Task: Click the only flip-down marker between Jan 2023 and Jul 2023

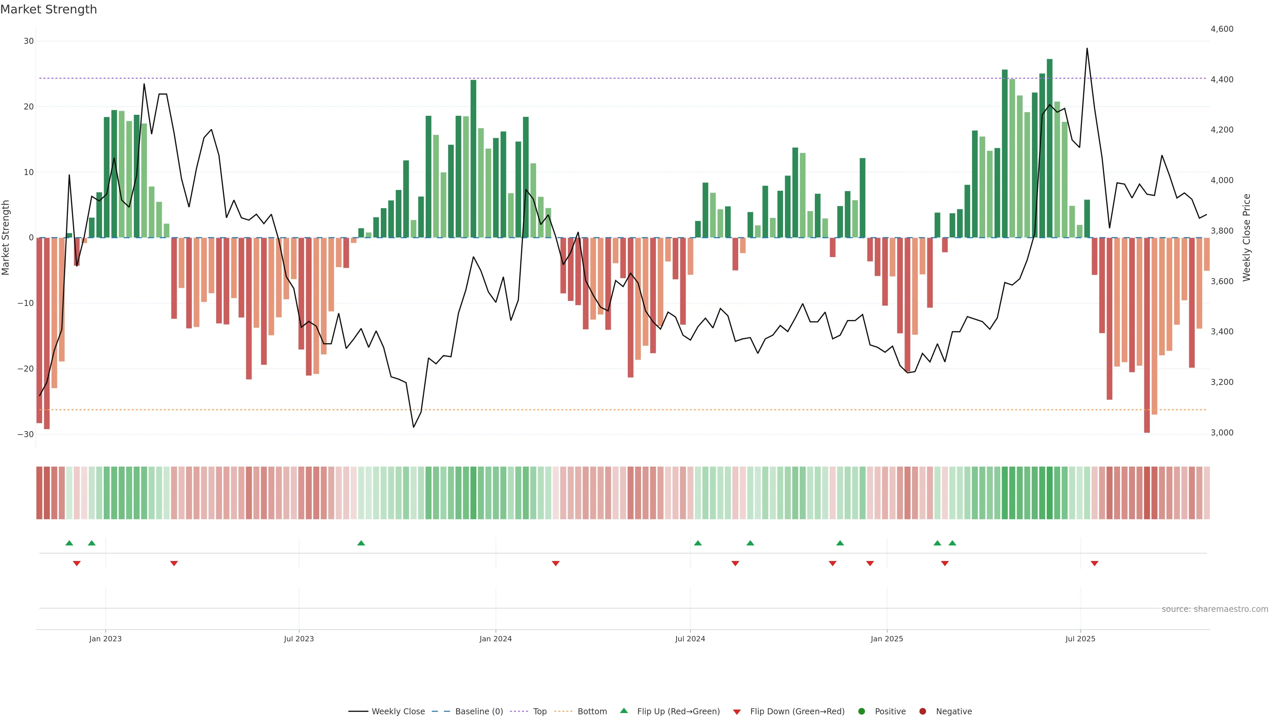Action: tap(174, 563)
